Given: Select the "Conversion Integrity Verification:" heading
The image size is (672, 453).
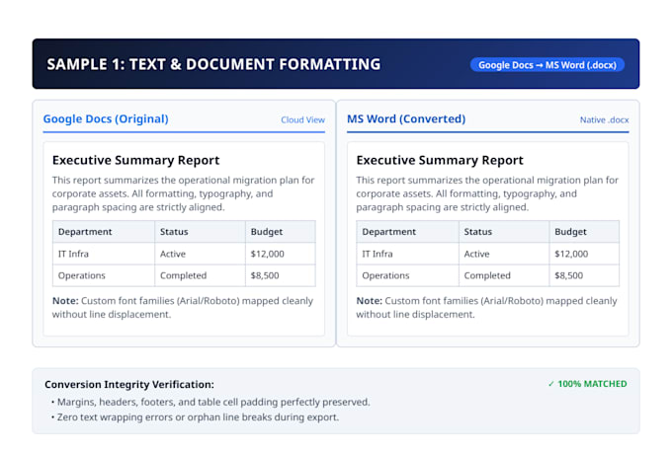Looking at the screenshot, I should pos(129,385).
